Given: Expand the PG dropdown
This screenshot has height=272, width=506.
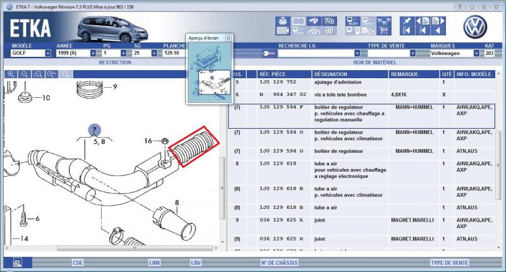Looking at the screenshot, I should [123, 53].
